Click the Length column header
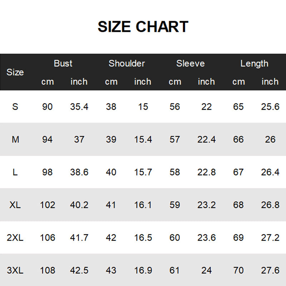This screenshot has height=286, width=286. [x=254, y=64]
